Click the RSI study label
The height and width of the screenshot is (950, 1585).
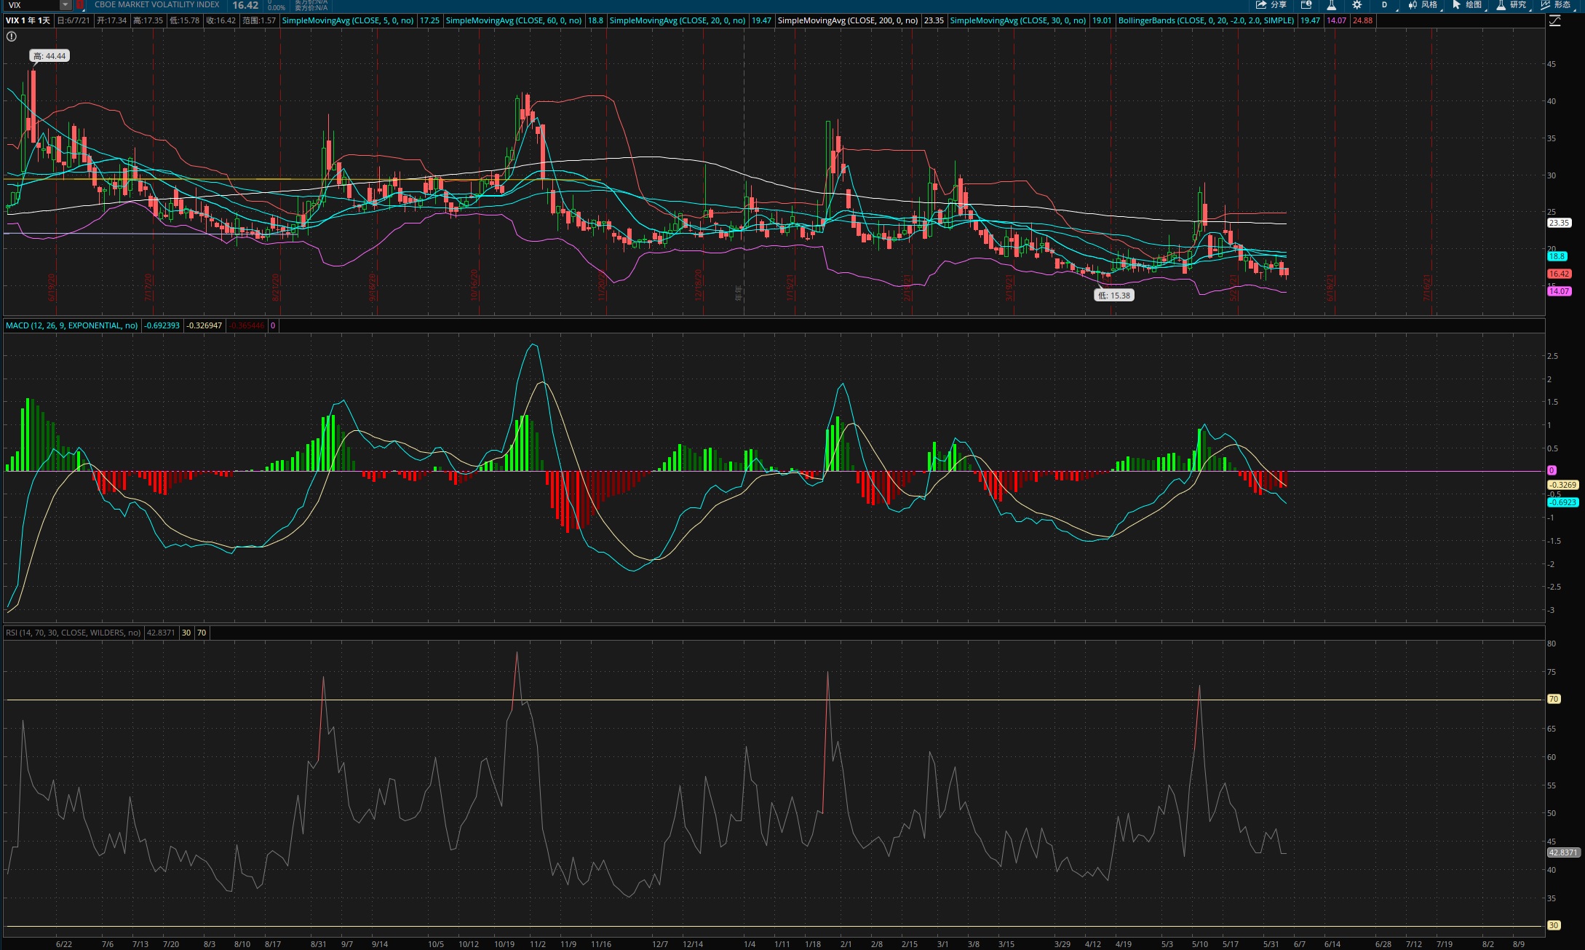[x=73, y=633]
